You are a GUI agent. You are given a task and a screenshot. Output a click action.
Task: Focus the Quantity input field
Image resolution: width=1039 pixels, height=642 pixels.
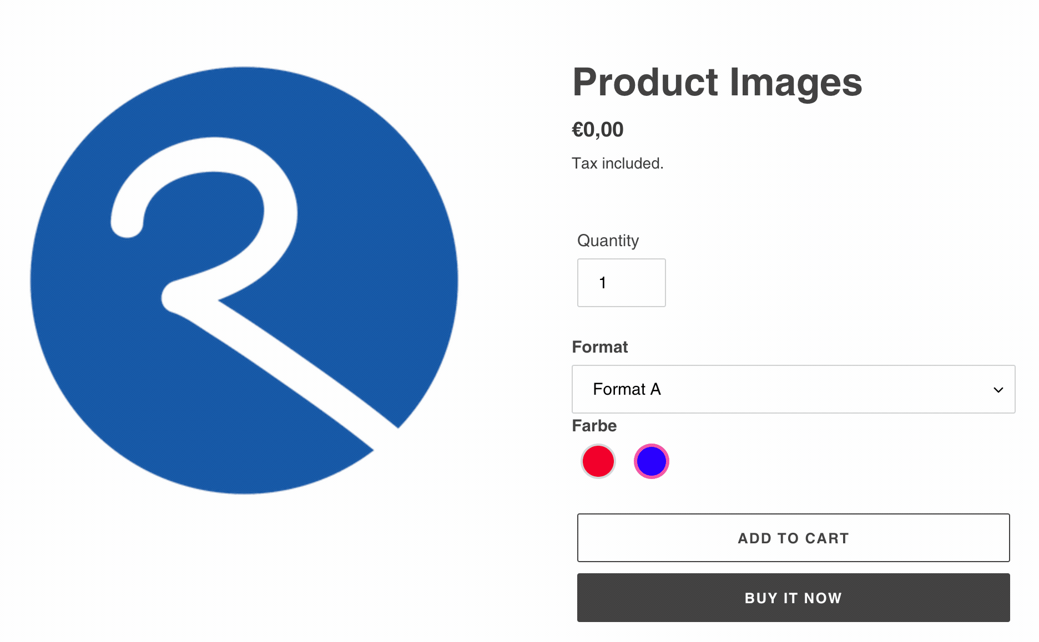(x=621, y=283)
